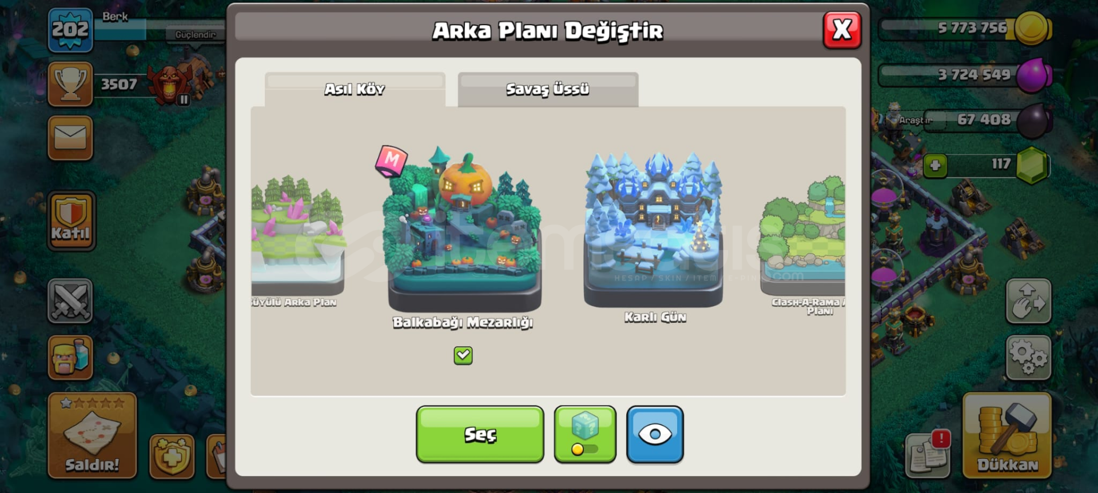
Task: Click the green checkmark under Balkabağı Mezarlığı
Action: (x=463, y=355)
